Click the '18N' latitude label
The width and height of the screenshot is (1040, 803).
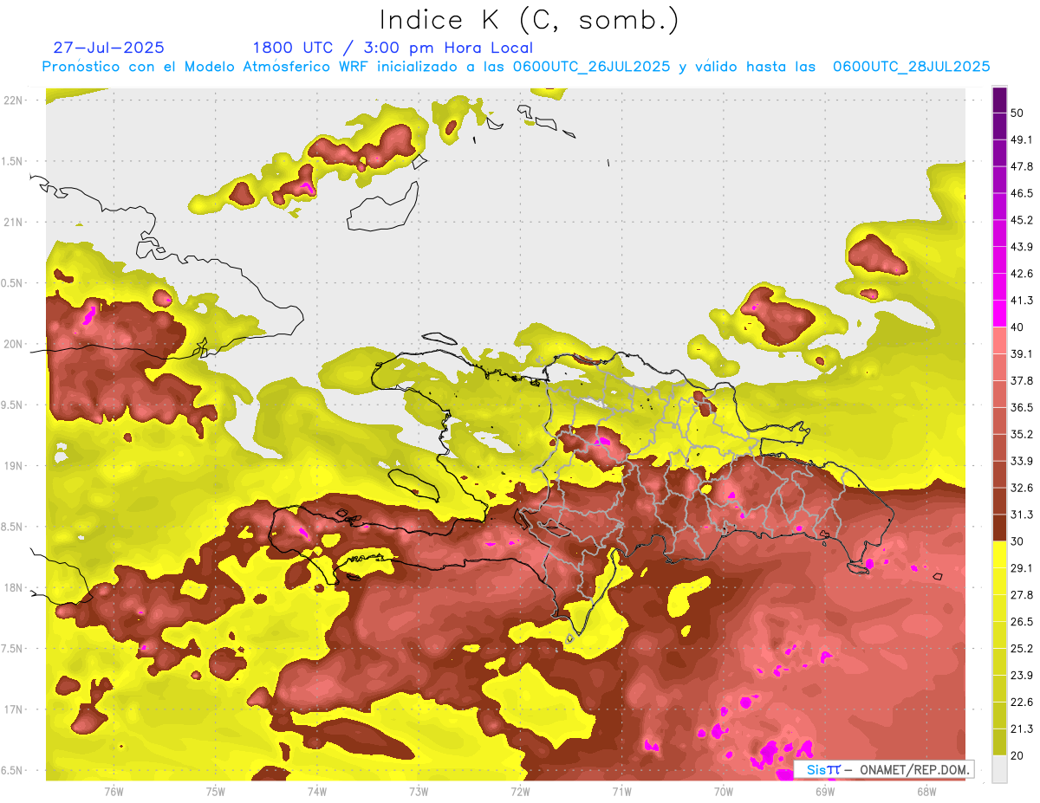13,588
